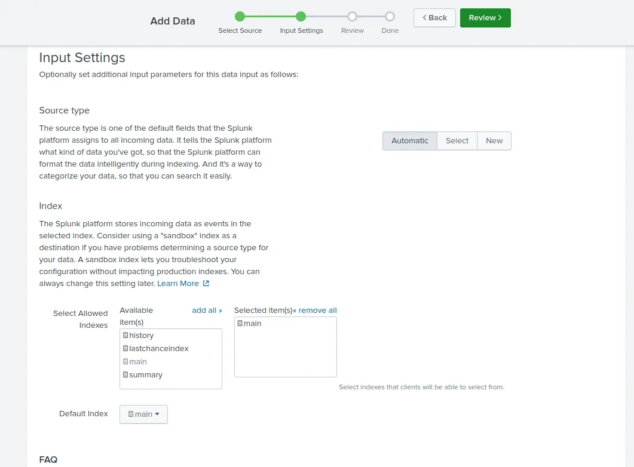Click the Select Source step label
Screen dimensions: 634x467
click(240, 30)
